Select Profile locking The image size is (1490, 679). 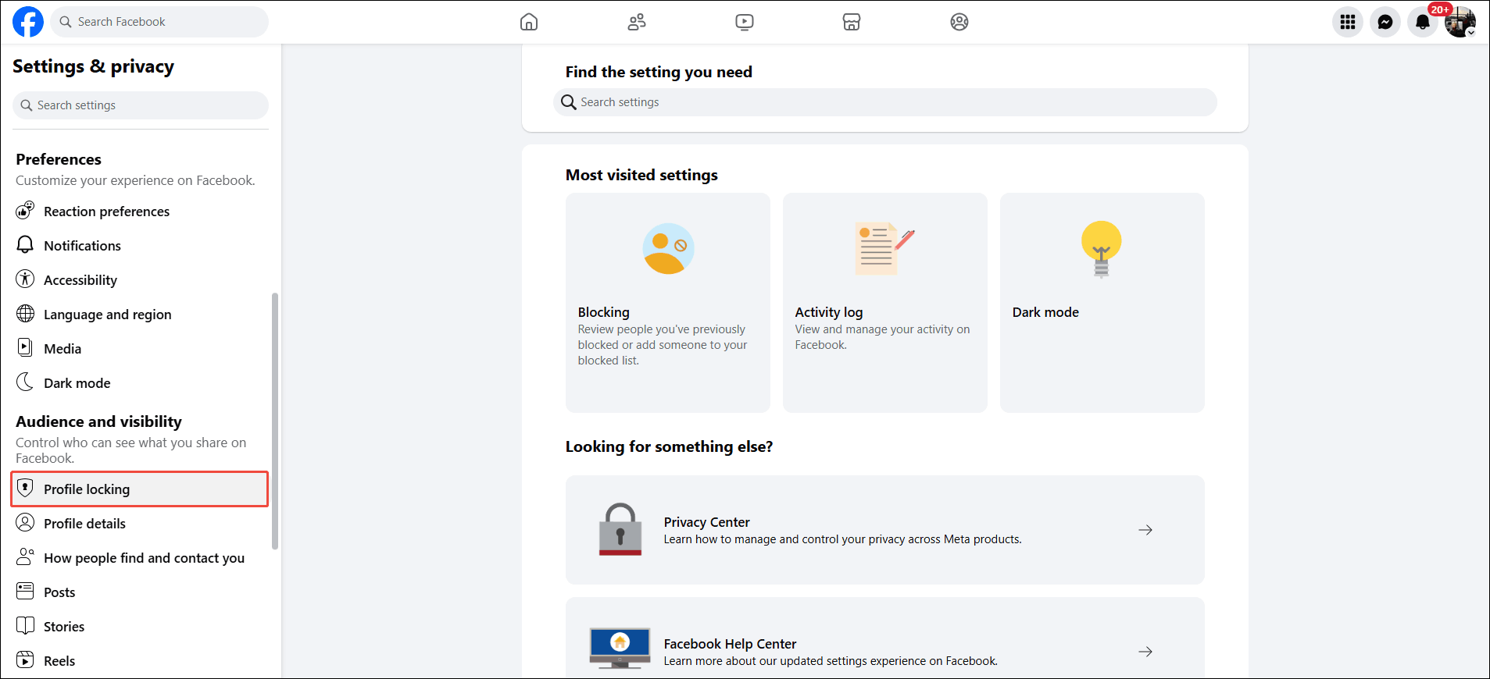[x=141, y=489]
